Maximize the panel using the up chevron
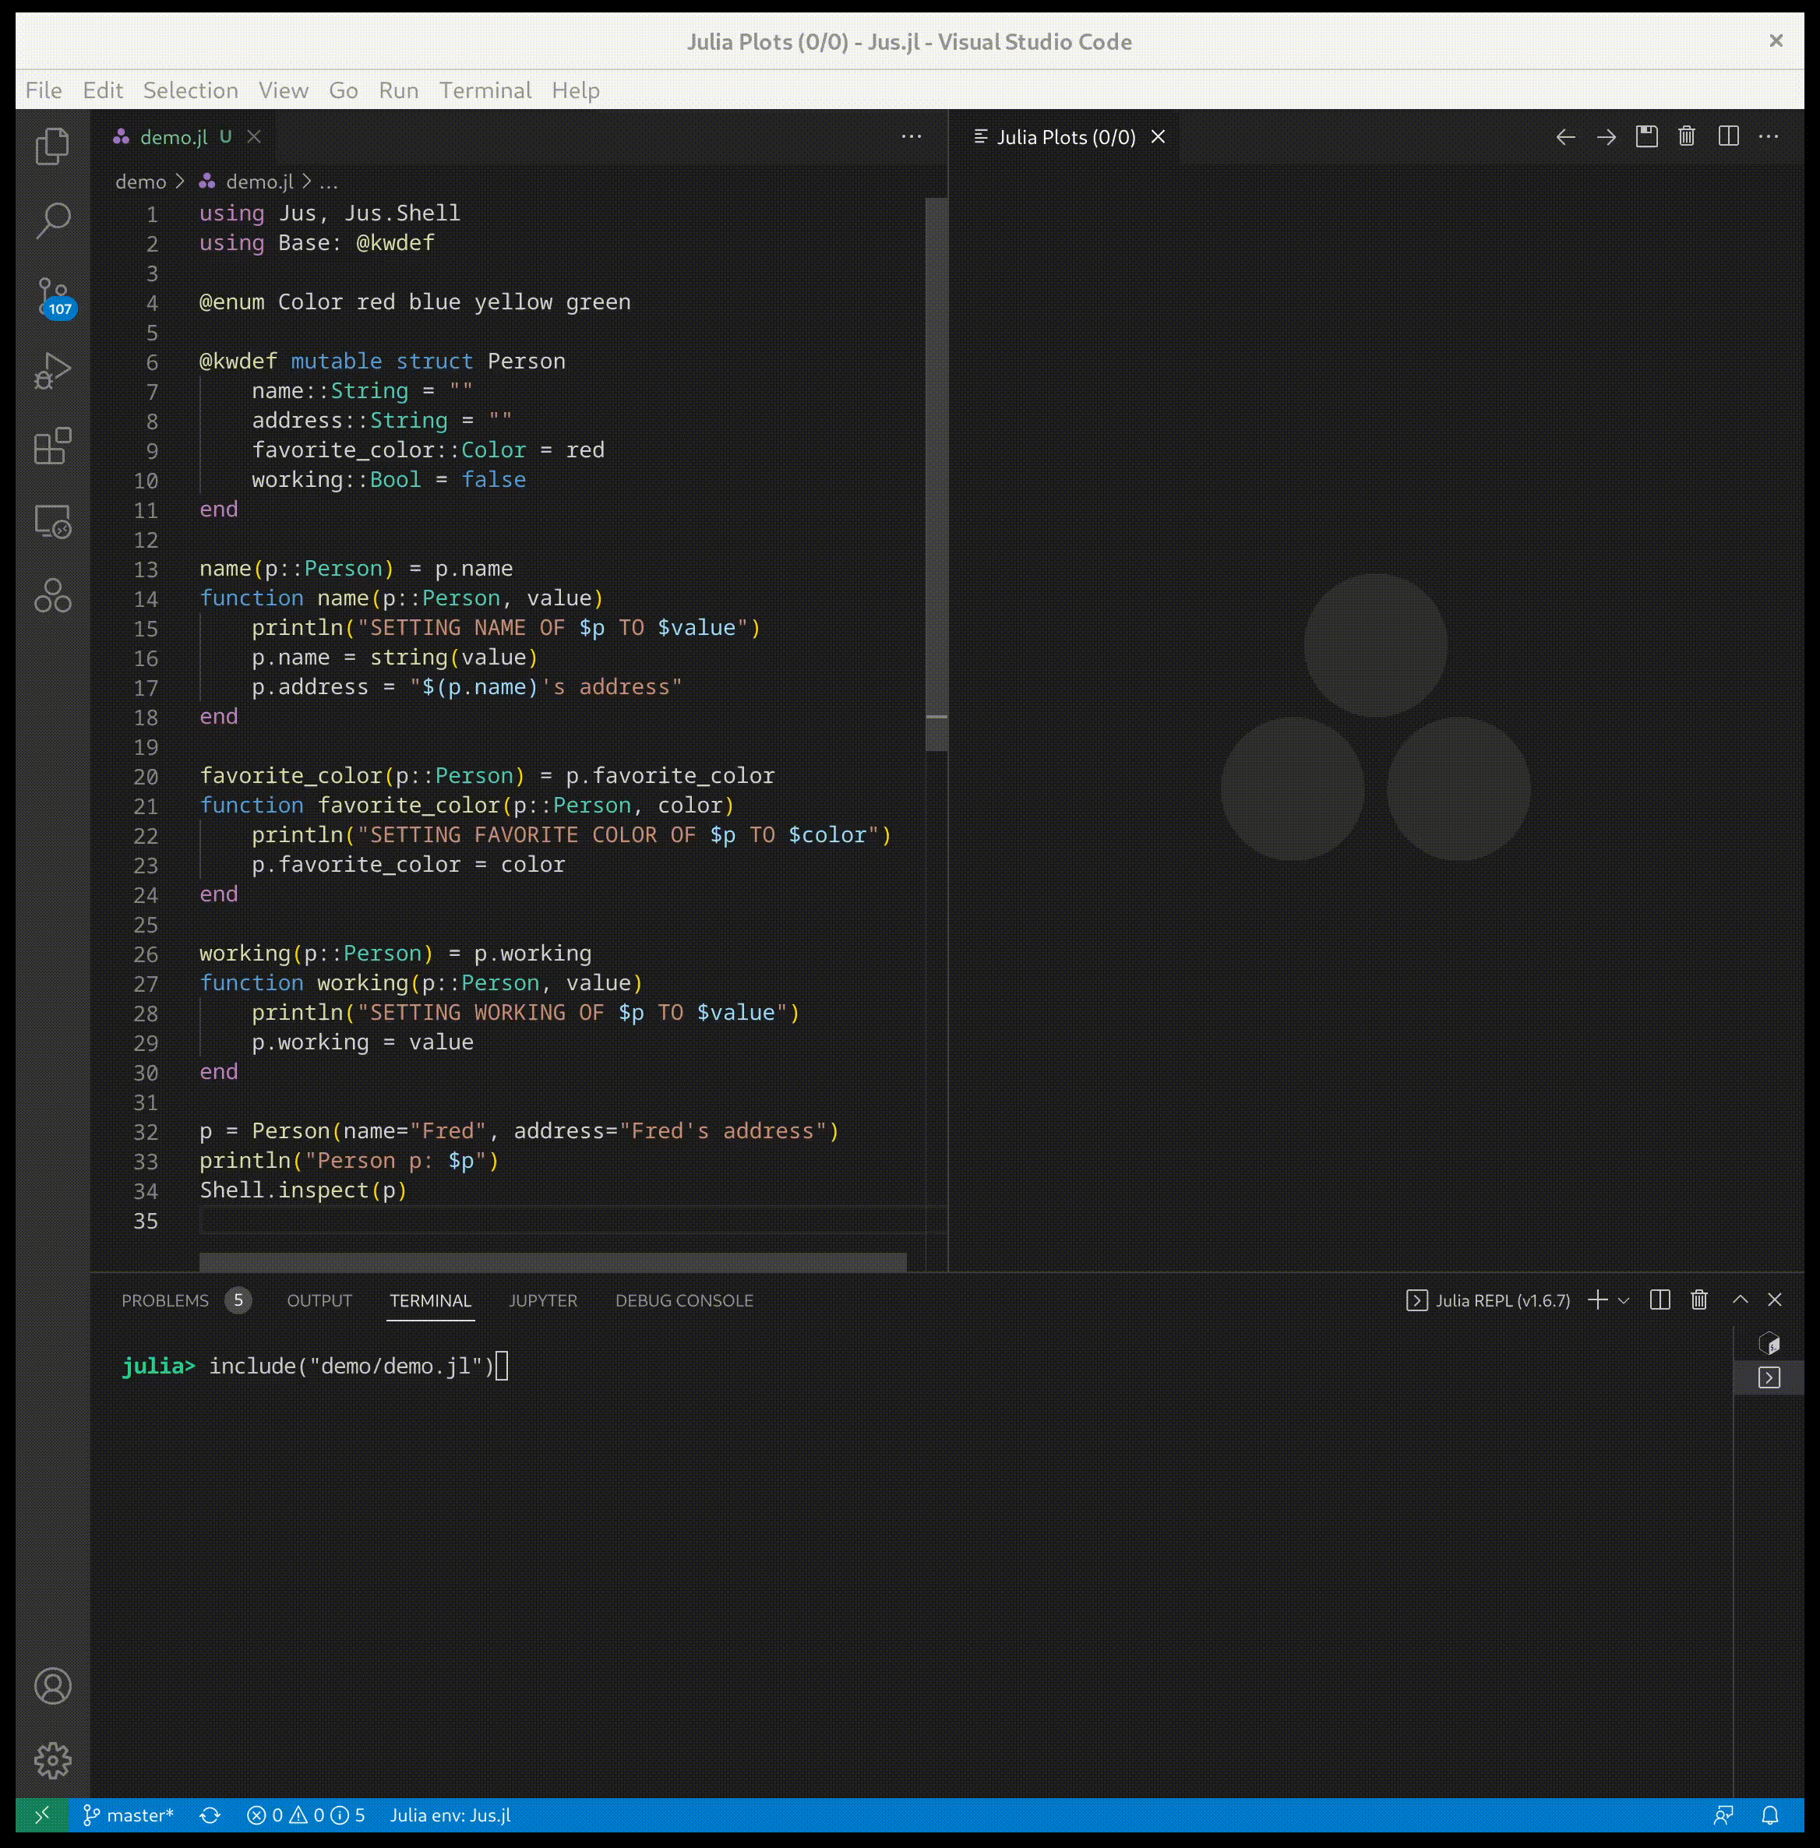 coord(1740,1300)
